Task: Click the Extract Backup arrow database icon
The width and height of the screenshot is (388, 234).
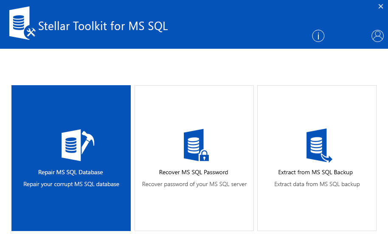Action: tap(318, 145)
